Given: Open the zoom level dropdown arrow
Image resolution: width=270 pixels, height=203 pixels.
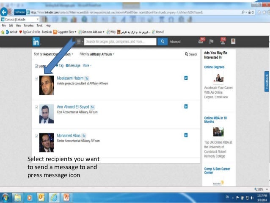Looking at the screenshot, I should pyautogui.click(x=267, y=189).
